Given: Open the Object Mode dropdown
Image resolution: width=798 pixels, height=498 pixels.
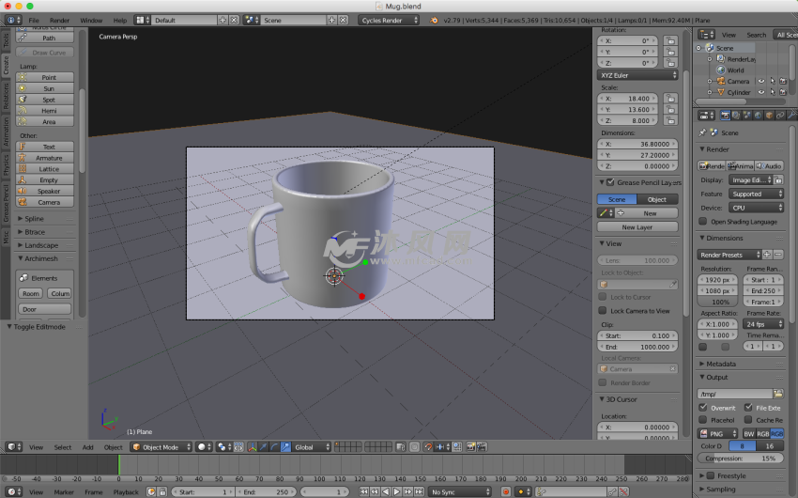Looking at the screenshot, I should coord(161,447).
